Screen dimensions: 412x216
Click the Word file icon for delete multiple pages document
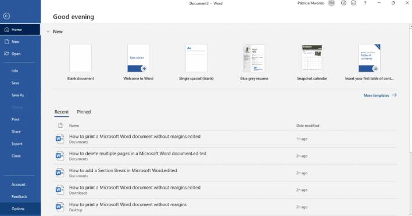click(60, 156)
